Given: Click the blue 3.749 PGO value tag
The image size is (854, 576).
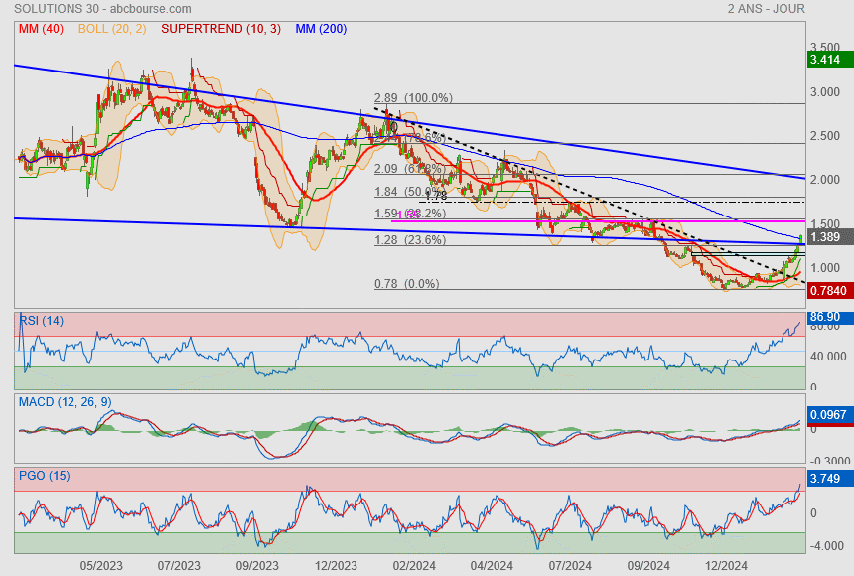Looking at the screenshot, I should coord(826,479).
